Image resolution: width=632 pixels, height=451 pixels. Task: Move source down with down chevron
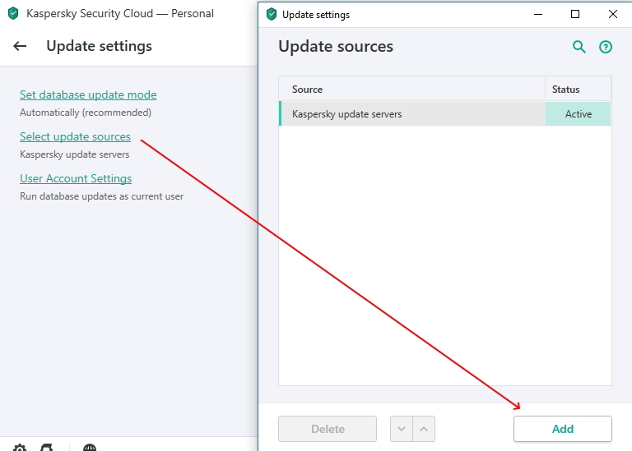[401, 429]
